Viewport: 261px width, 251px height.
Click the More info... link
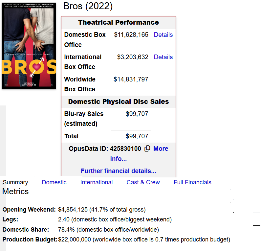[x=139, y=153]
